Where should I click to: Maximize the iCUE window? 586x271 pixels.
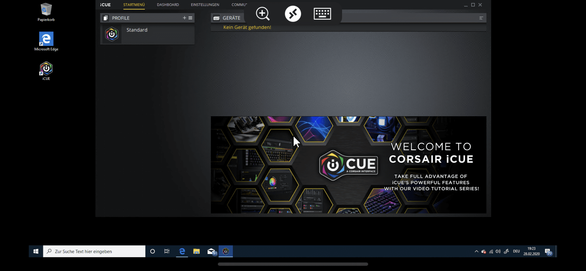(x=473, y=5)
